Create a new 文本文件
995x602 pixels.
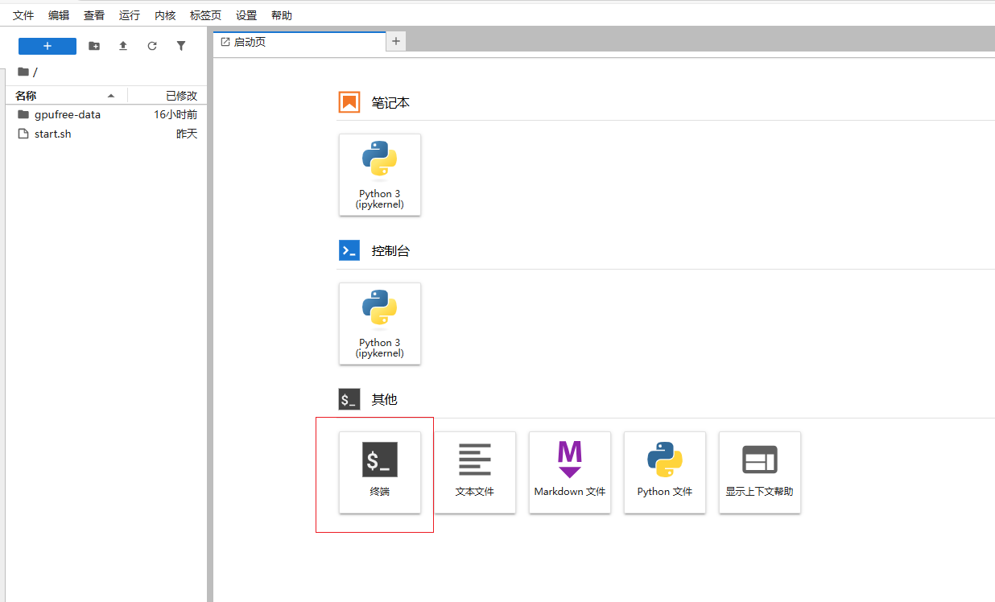(x=475, y=472)
